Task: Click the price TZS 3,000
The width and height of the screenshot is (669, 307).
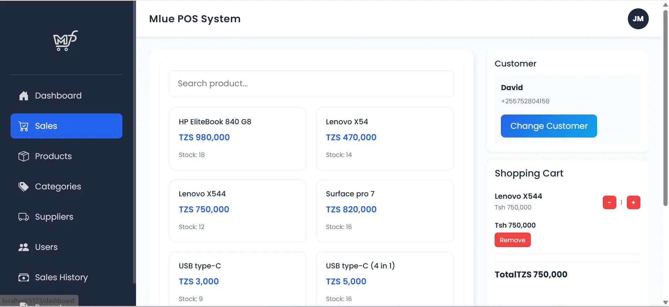Action: (x=198, y=282)
